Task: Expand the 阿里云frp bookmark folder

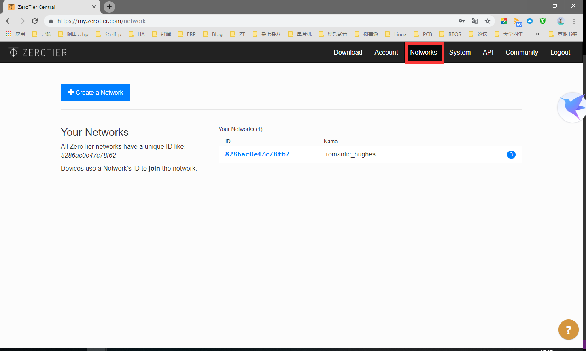Action: point(73,34)
